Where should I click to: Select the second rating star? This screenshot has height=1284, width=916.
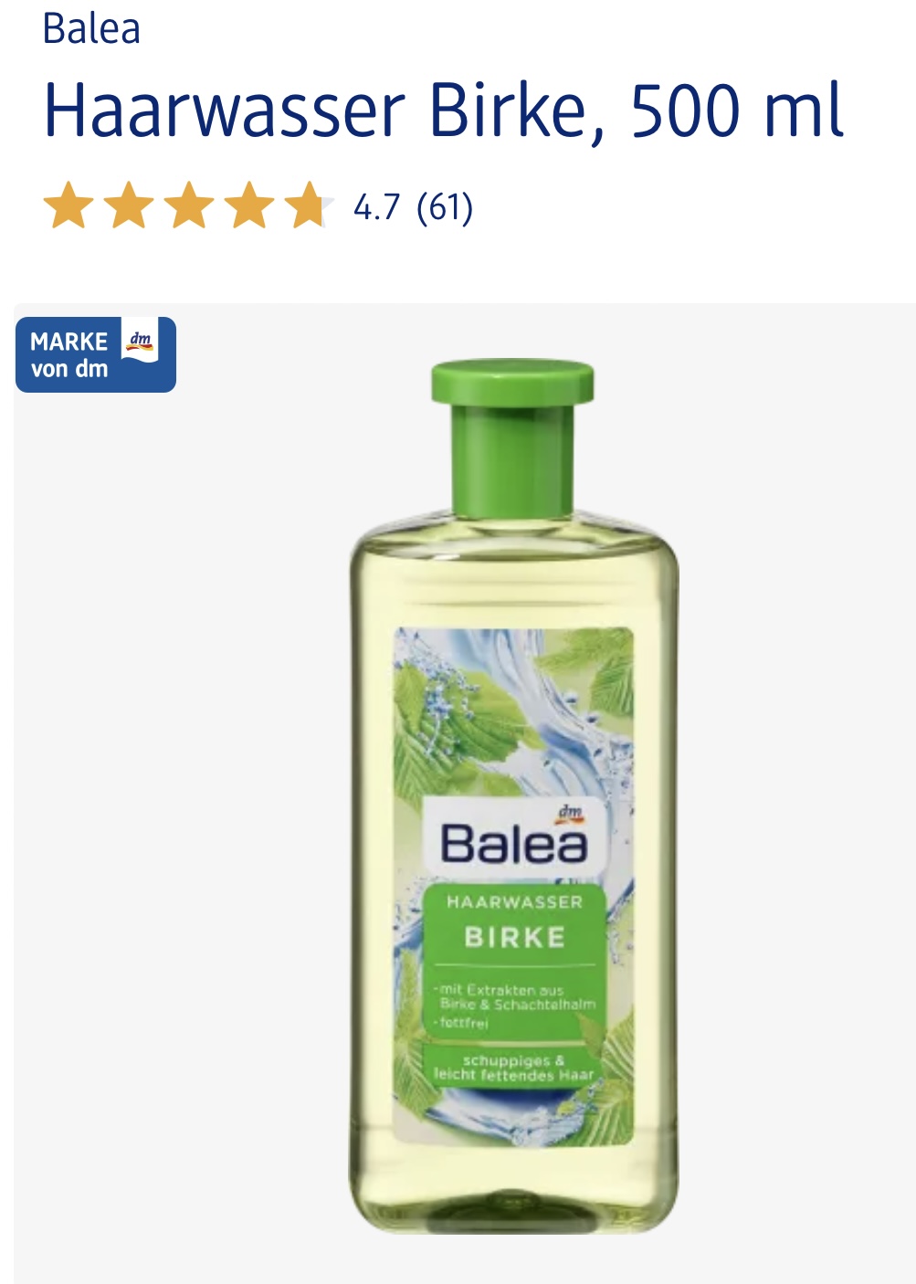point(128,205)
